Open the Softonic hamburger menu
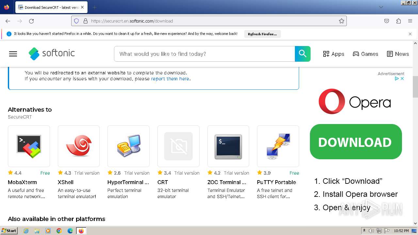418x235 pixels. [x=13, y=54]
